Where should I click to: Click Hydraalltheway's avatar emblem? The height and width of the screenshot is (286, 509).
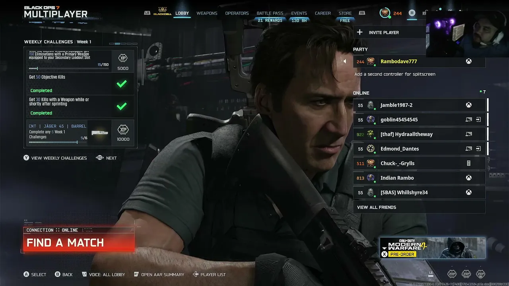tap(371, 134)
